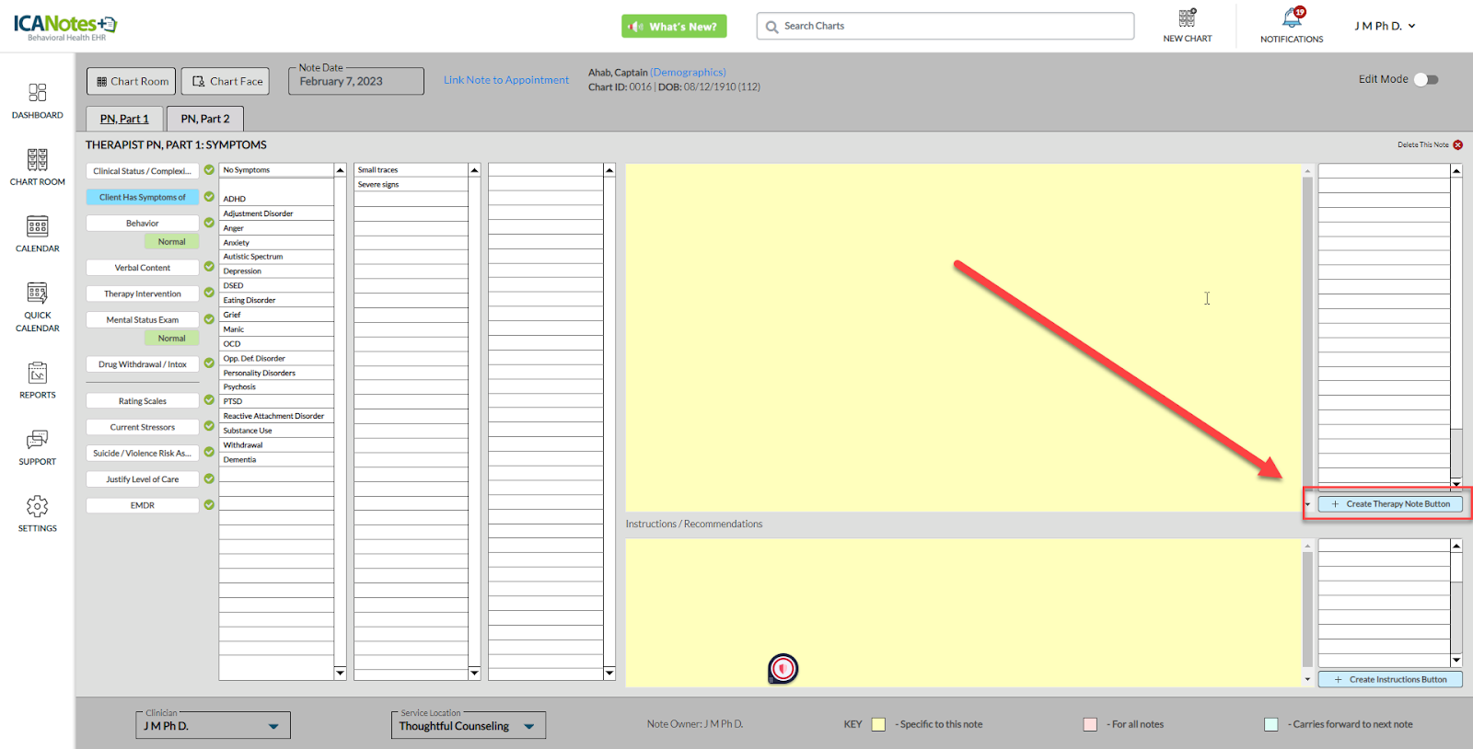
Task: Click the down arrow of the third list column
Action: click(x=609, y=674)
